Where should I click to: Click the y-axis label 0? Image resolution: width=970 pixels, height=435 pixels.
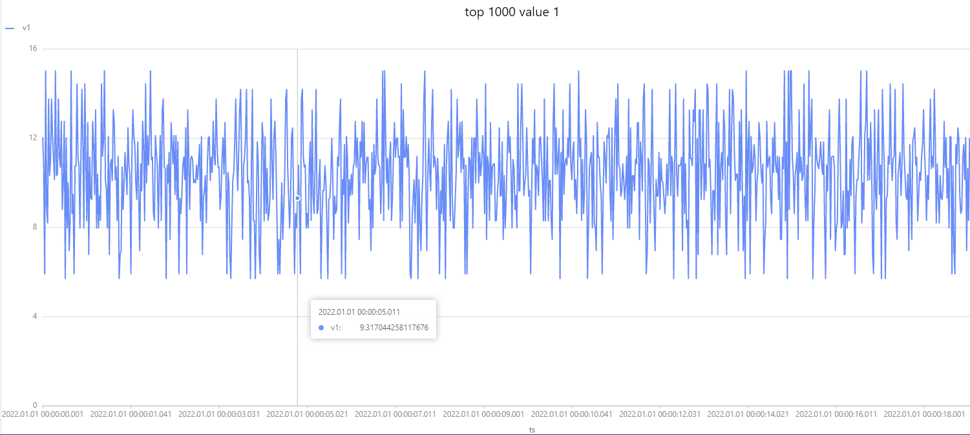(34, 405)
